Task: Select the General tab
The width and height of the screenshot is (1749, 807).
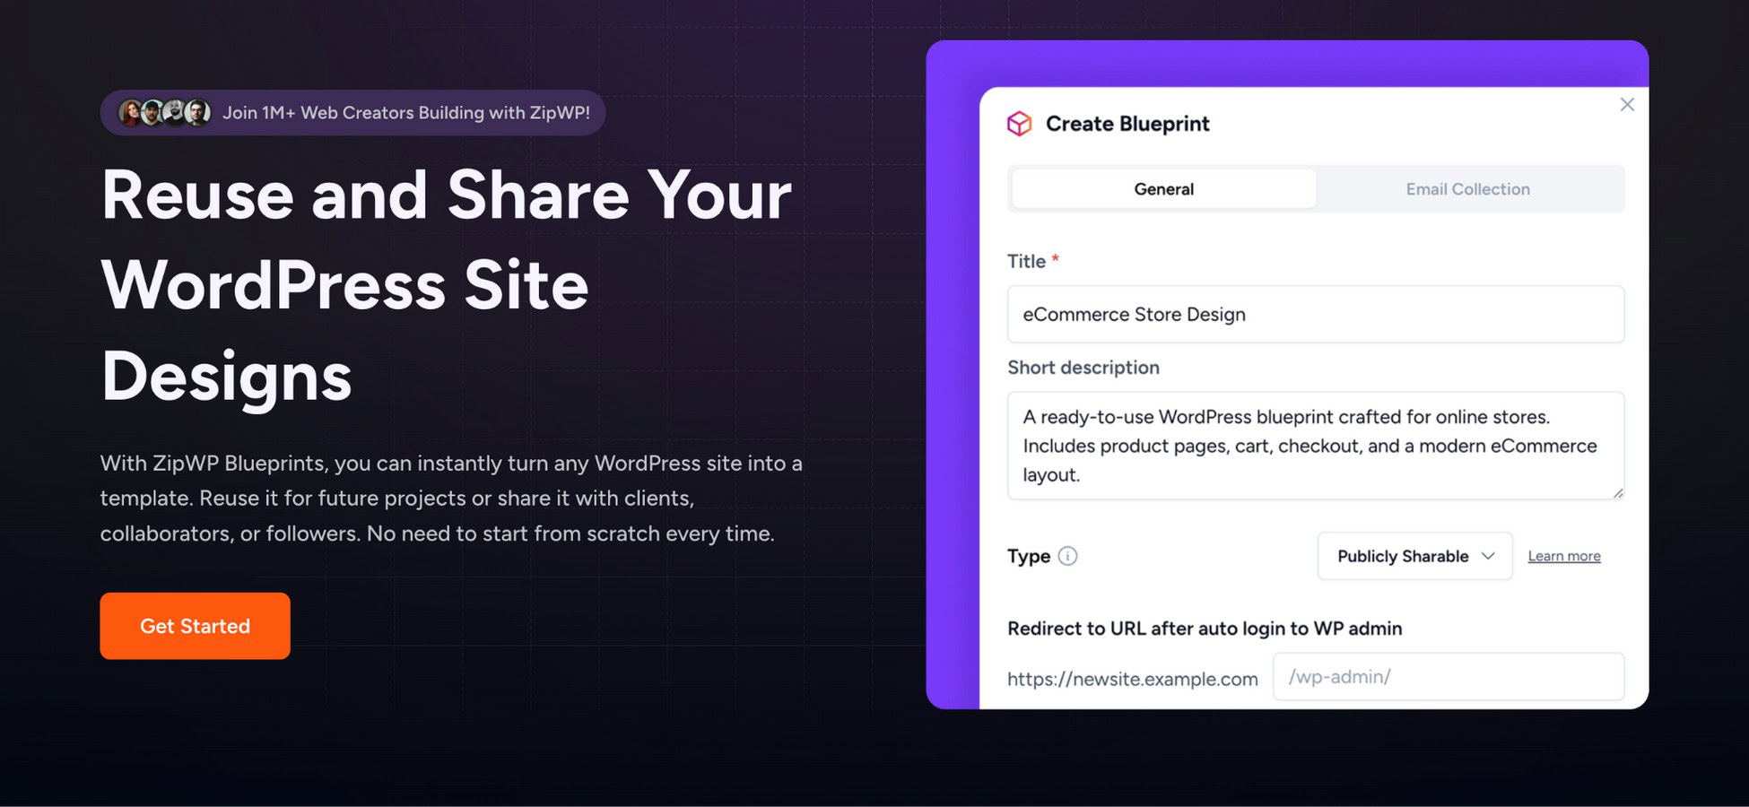Action: [1163, 188]
